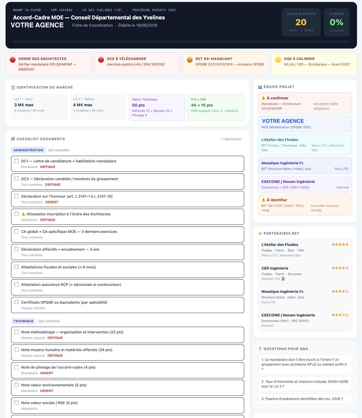Click the orange dot on BET SSI manquant alert
Image resolution: width=362 pixels, height=418 pixels.
(190, 60)
